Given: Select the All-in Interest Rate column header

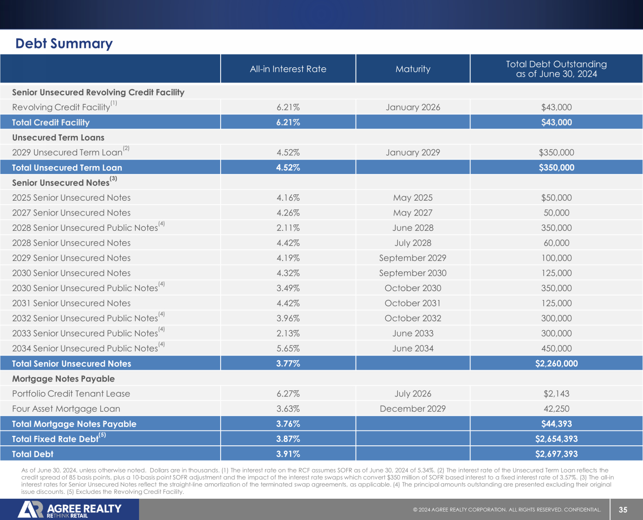Looking at the screenshot, I should coord(288,69).
